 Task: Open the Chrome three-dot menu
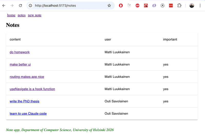coord(200,5)
